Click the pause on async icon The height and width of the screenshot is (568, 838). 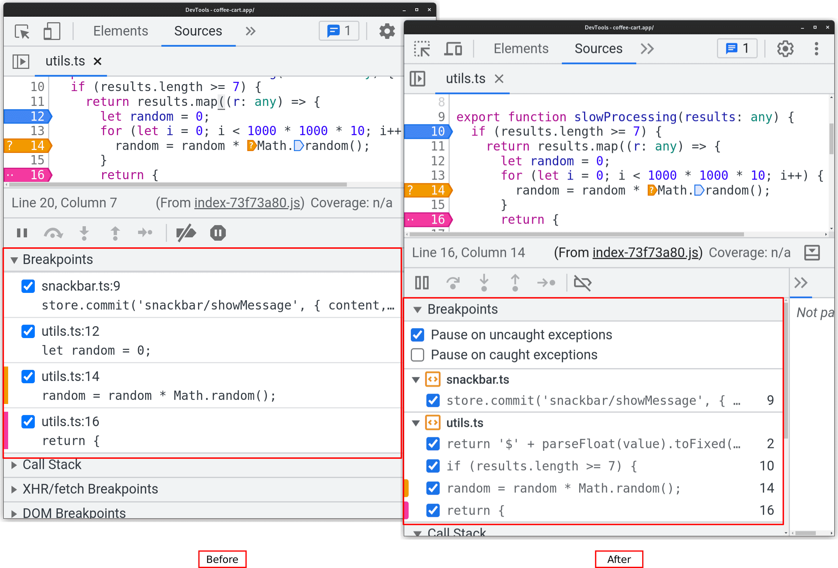[x=218, y=233]
